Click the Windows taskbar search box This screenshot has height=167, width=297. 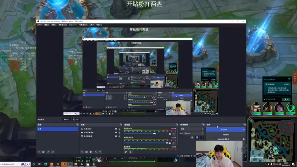pyautogui.click(x=15, y=164)
